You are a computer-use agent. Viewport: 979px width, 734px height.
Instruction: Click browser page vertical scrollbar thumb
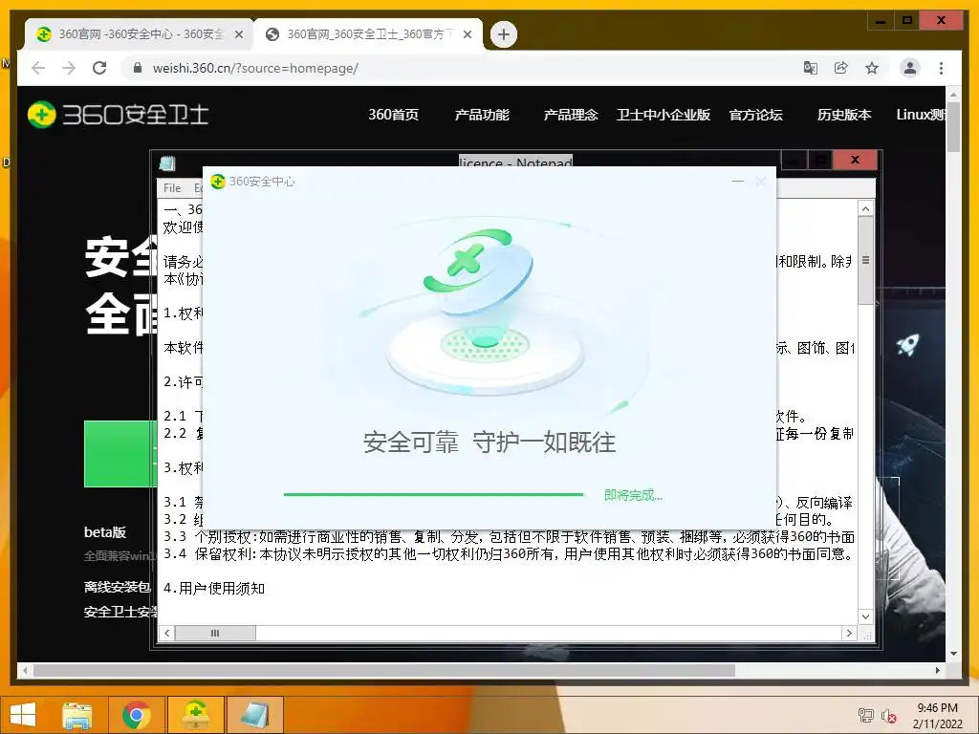(953, 126)
